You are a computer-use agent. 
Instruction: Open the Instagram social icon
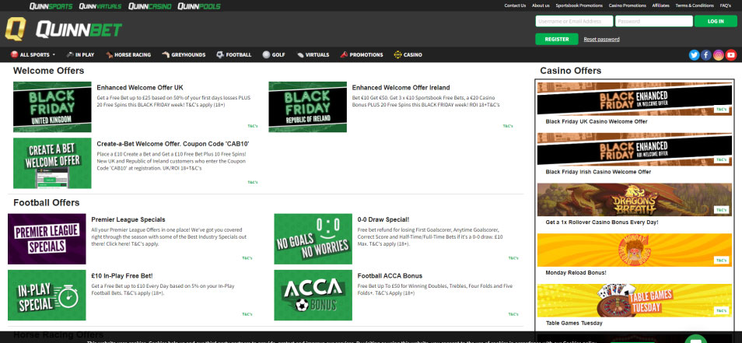719,55
